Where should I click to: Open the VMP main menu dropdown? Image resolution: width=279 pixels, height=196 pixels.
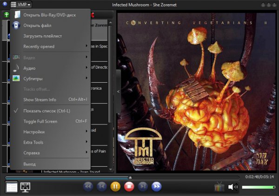coord(21,4)
